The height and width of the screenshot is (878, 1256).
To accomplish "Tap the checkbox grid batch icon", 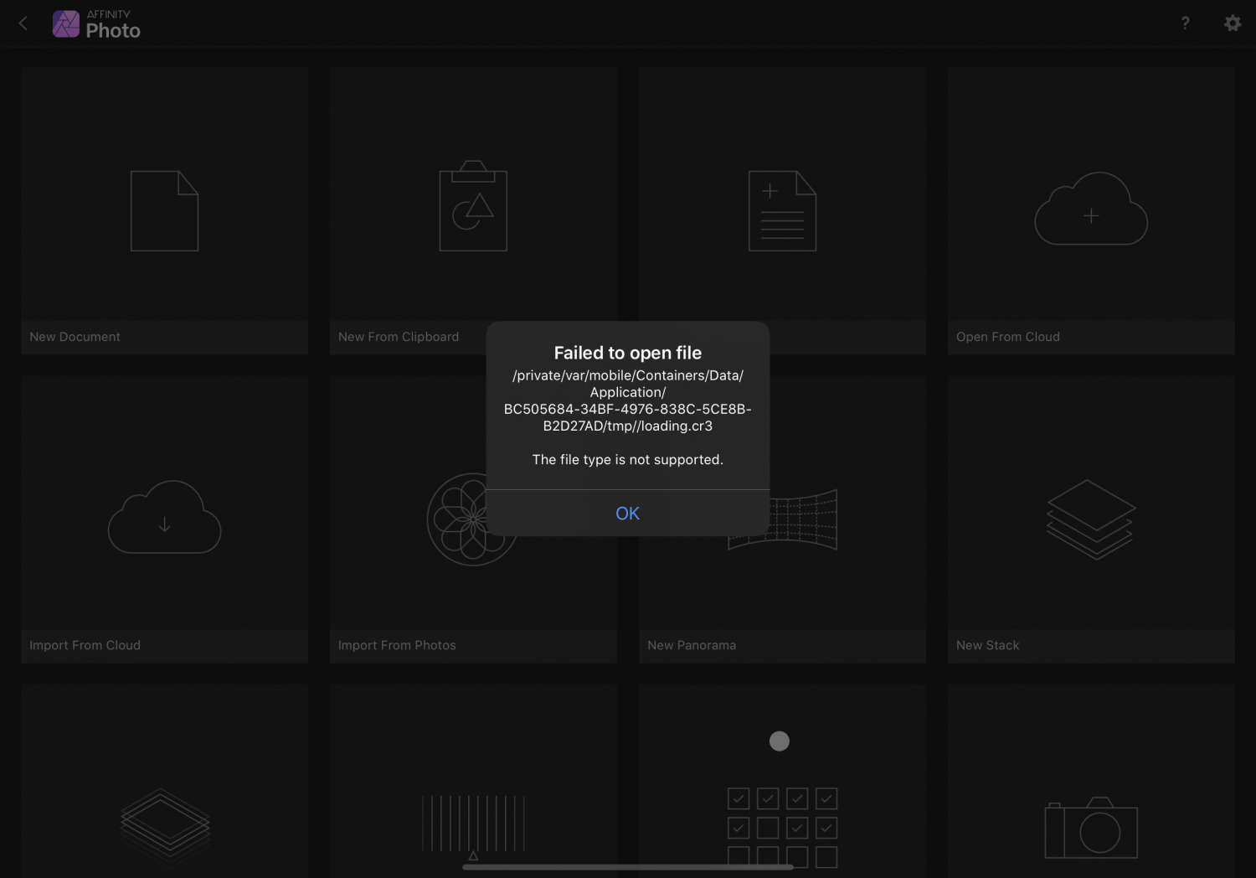I will click(x=782, y=828).
